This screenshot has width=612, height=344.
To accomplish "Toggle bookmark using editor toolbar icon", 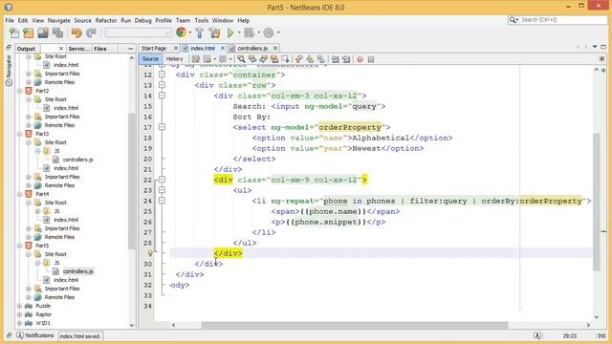I will (321, 59).
